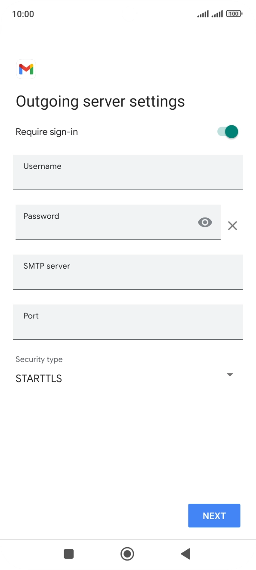Viewport: 256px width, 570px height.
Task: Click the Gmail app icon
Action: [26, 69]
